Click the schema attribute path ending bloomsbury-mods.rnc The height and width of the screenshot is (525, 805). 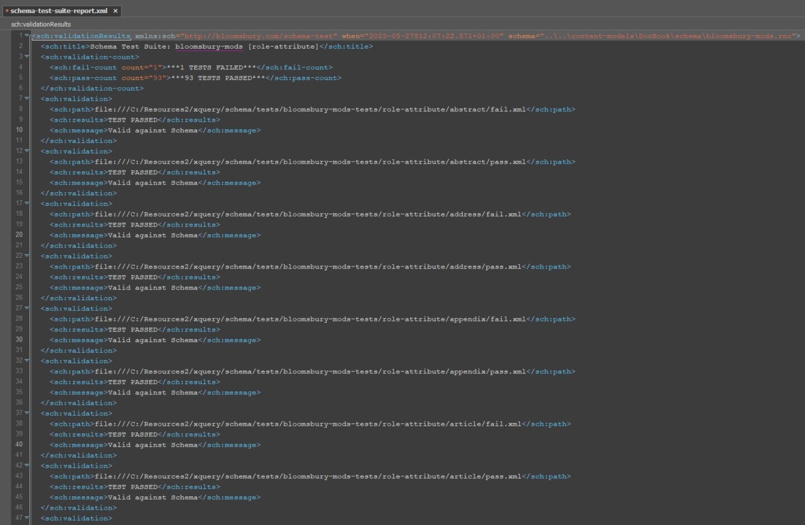click(667, 36)
